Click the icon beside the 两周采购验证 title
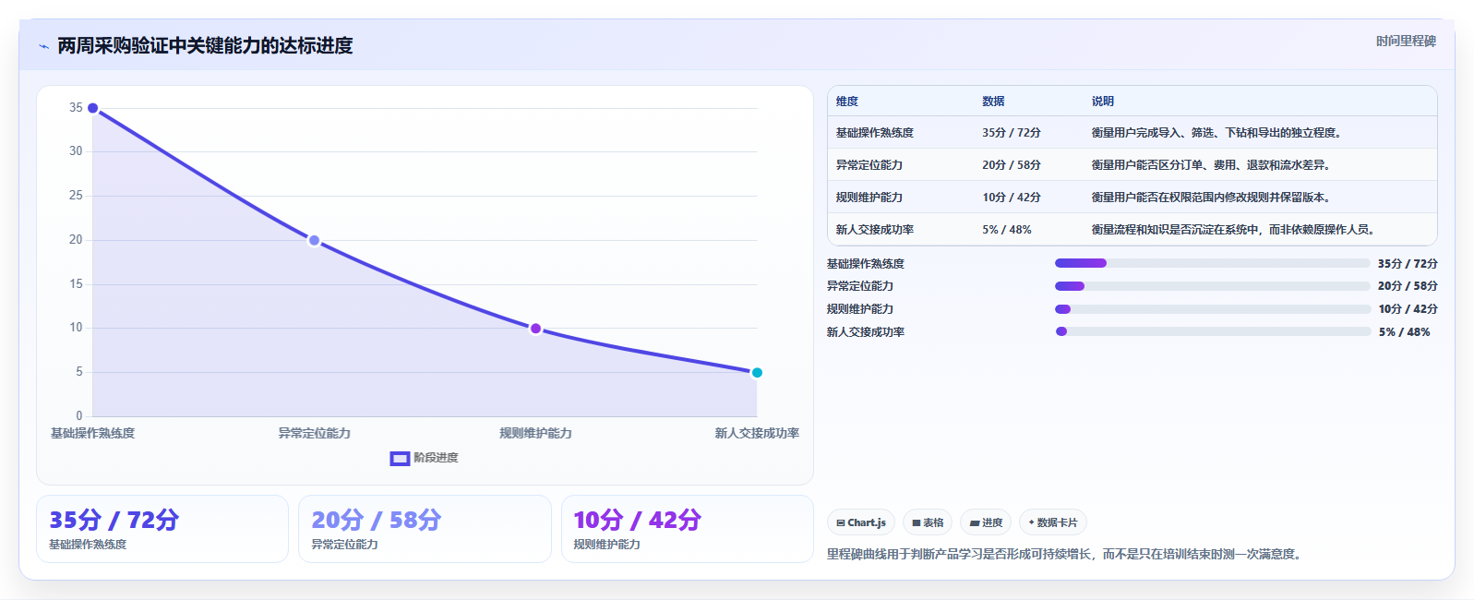 [43, 46]
